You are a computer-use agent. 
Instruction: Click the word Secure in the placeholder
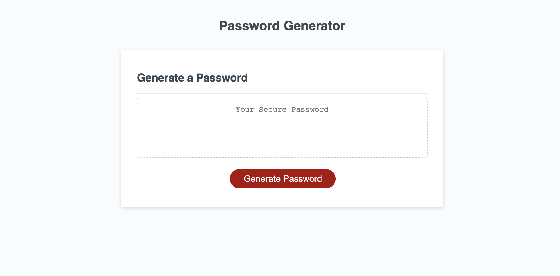click(272, 110)
